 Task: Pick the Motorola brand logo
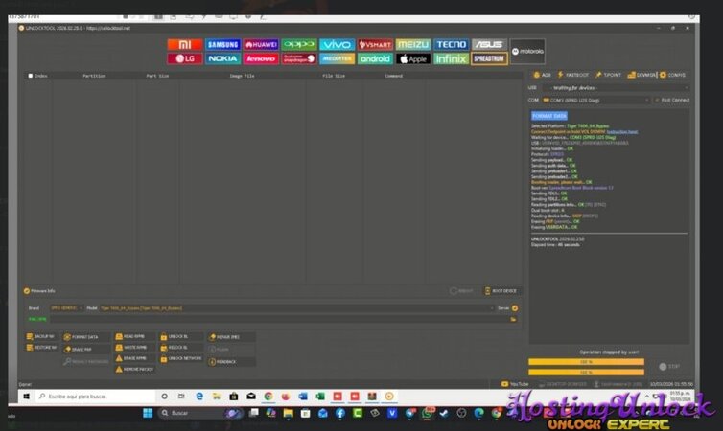click(x=526, y=52)
